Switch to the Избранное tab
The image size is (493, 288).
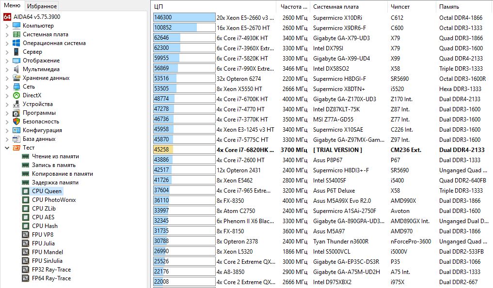[42, 6]
